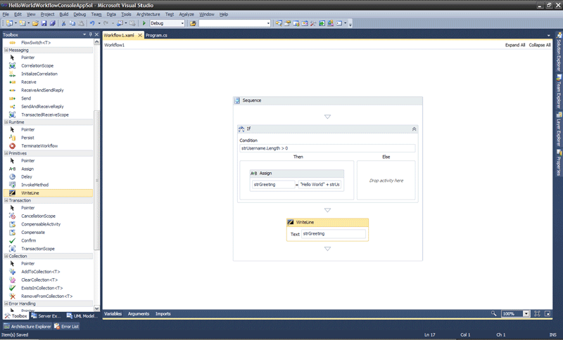Image resolution: width=563 pixels, height=340 pixels.
Task: Start debugging with the green play icon
Action: coord(144,23)
